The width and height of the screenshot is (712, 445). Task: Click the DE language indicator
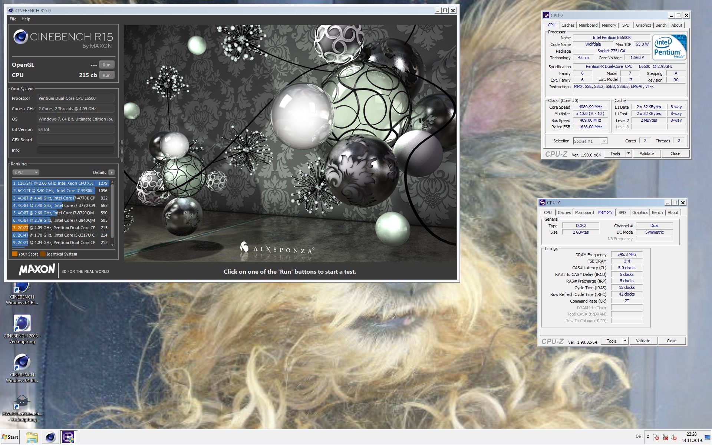[638, 436]
